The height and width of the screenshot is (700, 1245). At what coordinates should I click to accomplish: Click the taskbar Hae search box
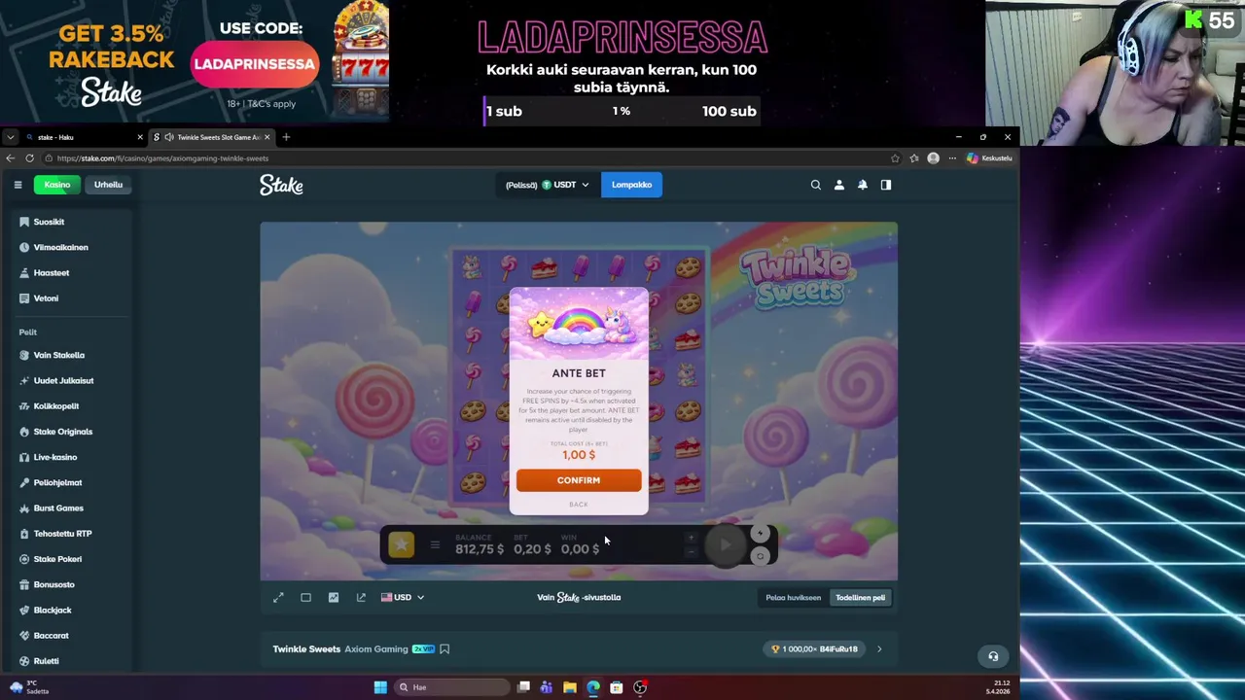[452, 687]
